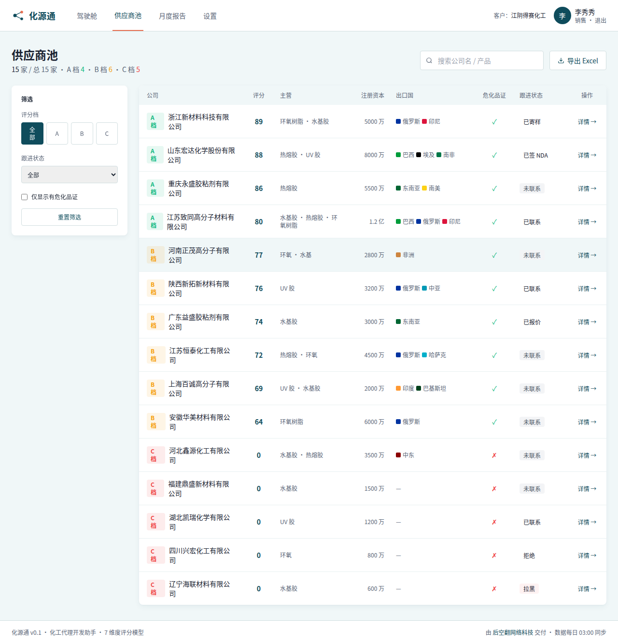The width and height of the screenshot is (618, 644).
Task: Click the red cross for 福建鼎盛新材料
Action: [x=494, y=489]
